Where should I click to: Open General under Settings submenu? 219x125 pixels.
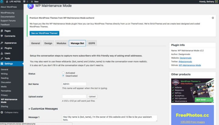coord(4,69)
